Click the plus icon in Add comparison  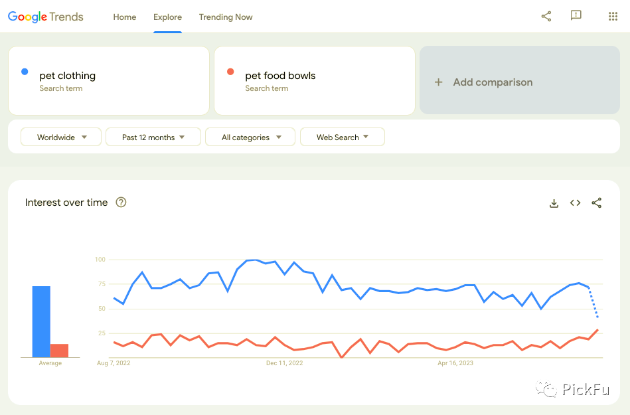[x=438, y=82]
